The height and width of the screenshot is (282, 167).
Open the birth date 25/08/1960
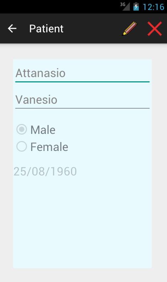coord(45,171)
